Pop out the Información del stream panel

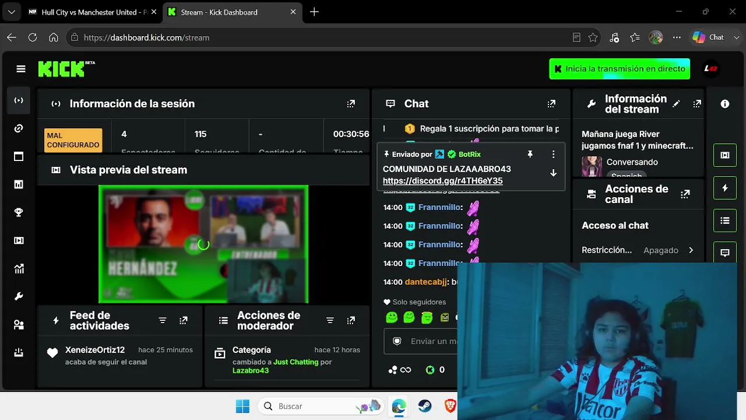(x=697, y=104)
